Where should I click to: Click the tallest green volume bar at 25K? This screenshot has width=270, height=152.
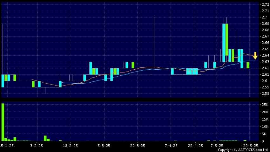point(3,122)
